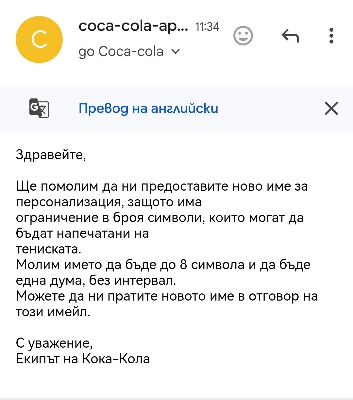Click the line starting "Ще помолим да ни"
Viewport: 353px width, 400px height.
[162, 186]
